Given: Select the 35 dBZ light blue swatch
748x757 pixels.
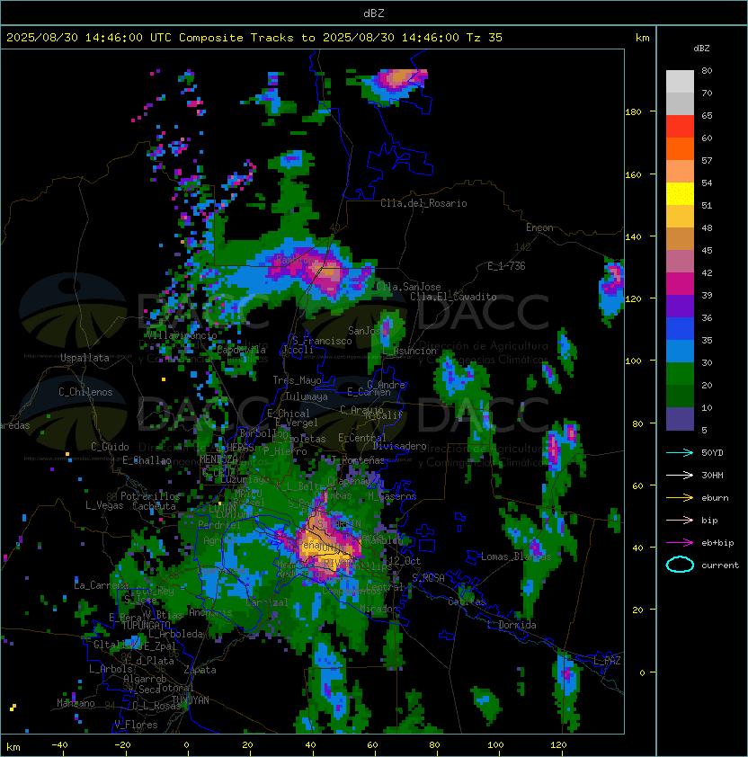Looking at the screenshot, I should click(x=680, y=351).
